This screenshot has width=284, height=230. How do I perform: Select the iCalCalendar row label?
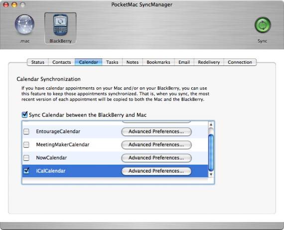click(x=51, y=171)
